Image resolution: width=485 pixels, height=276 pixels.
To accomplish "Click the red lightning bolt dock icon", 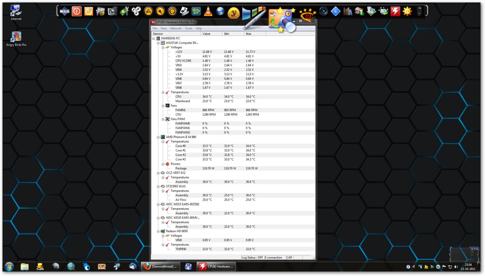I will (395, 11).
